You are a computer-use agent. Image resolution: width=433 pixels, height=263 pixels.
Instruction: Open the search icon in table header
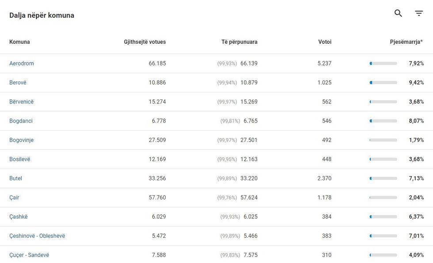(398, 13)
